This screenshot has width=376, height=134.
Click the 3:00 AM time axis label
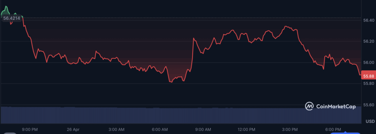point(116,129)
